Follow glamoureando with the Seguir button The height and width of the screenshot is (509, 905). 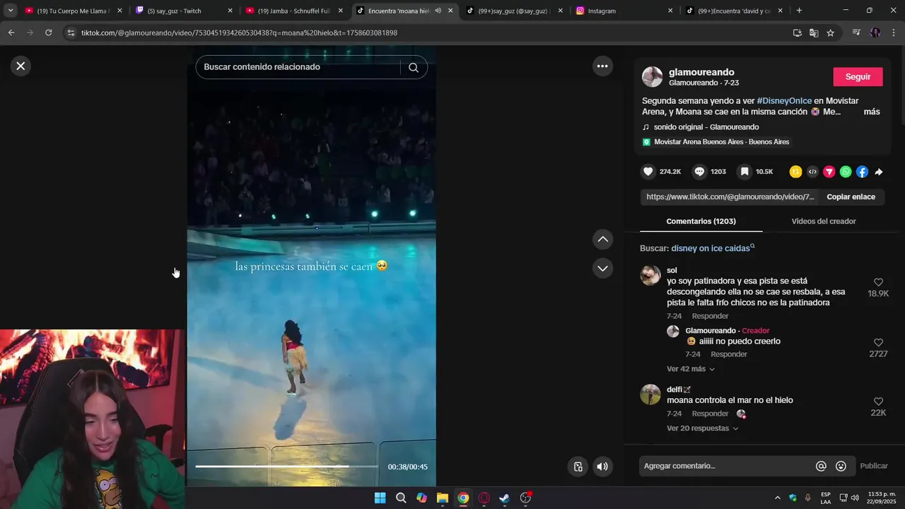click(858, 77)
